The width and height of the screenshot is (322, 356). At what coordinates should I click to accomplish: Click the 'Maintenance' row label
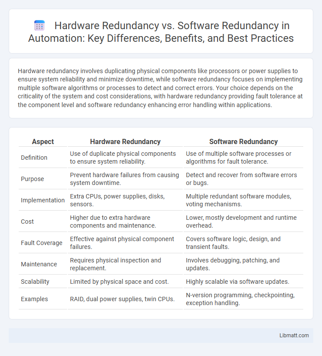39,264
